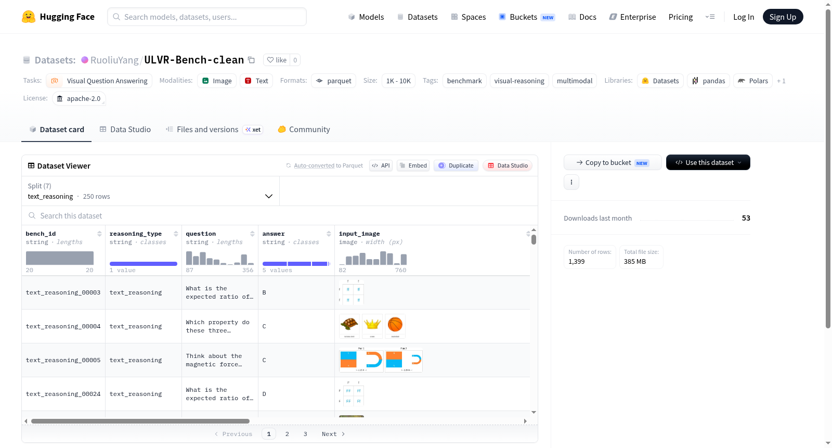Image resolution: width=832 pixels, height=448 pixels.
Task: Select the Text modality tag
Action: click(x=256, y=81)
